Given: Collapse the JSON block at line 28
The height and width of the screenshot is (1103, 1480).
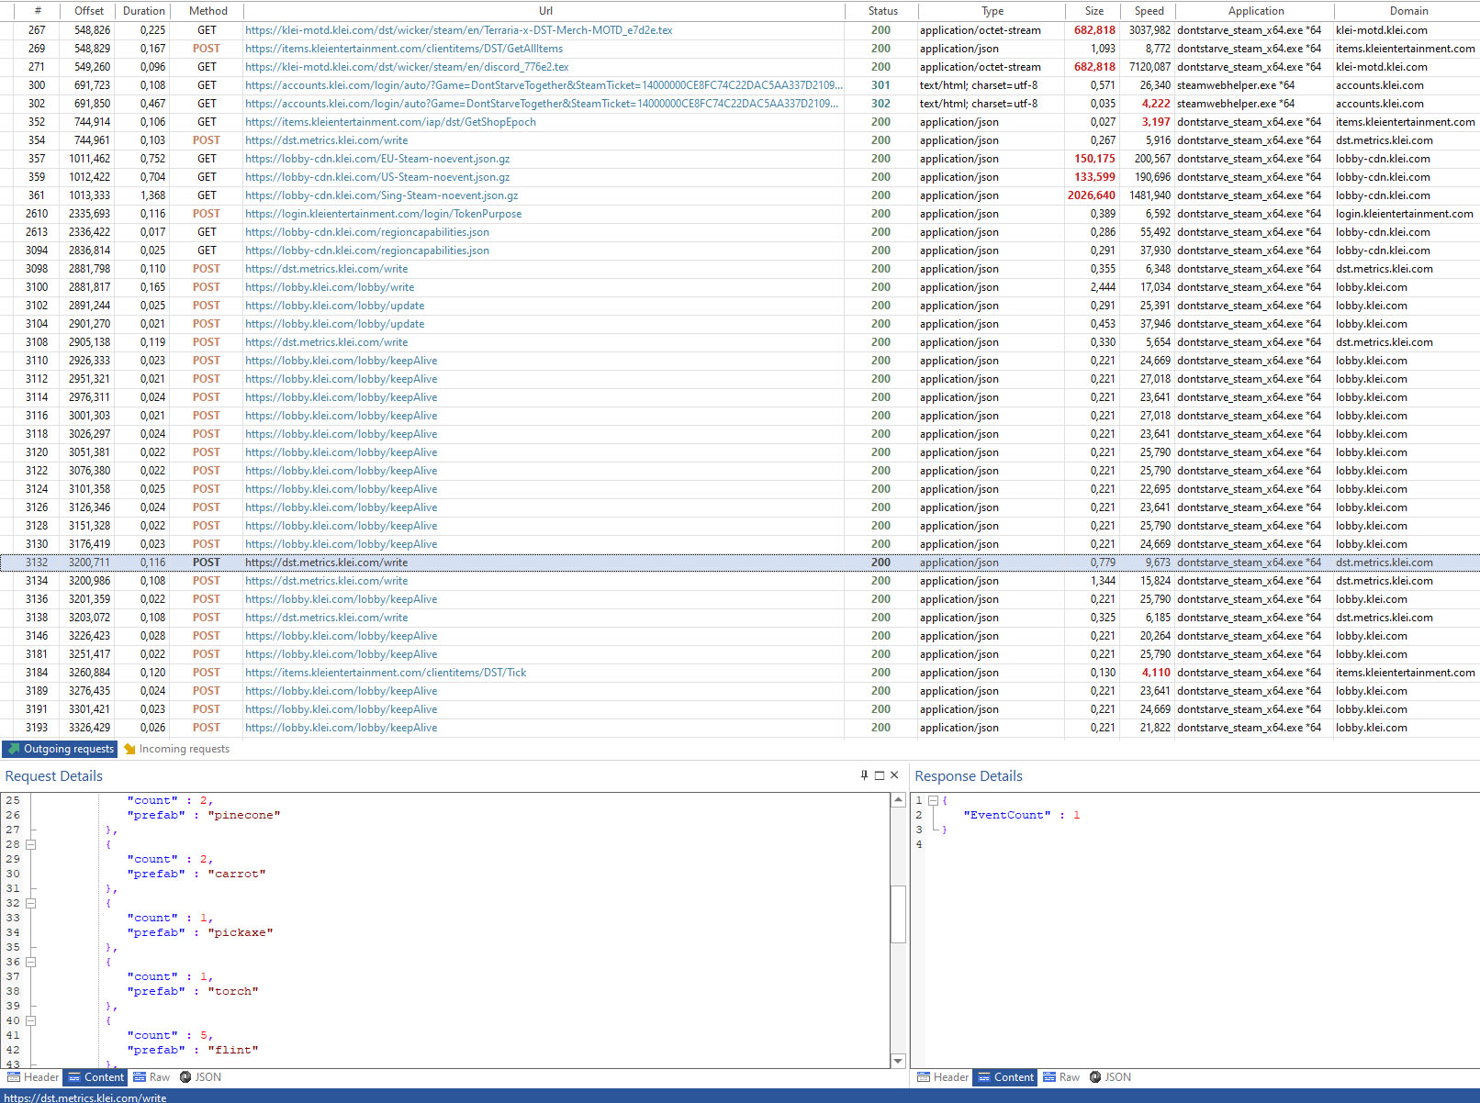Looking at the screenshot, I should point(30,844).
